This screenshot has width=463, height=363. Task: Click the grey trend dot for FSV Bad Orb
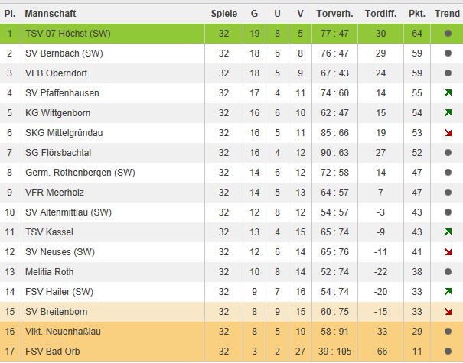[x=447, y=351]
